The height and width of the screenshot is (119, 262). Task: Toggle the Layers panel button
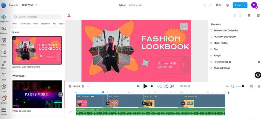(74, 86)
